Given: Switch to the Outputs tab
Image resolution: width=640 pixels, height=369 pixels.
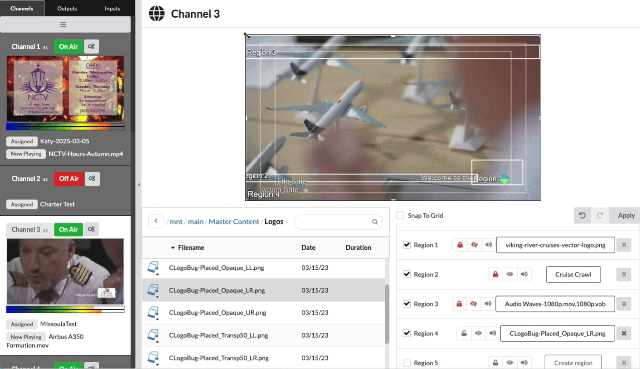Looking at the screenshot, I should (67, 9).
